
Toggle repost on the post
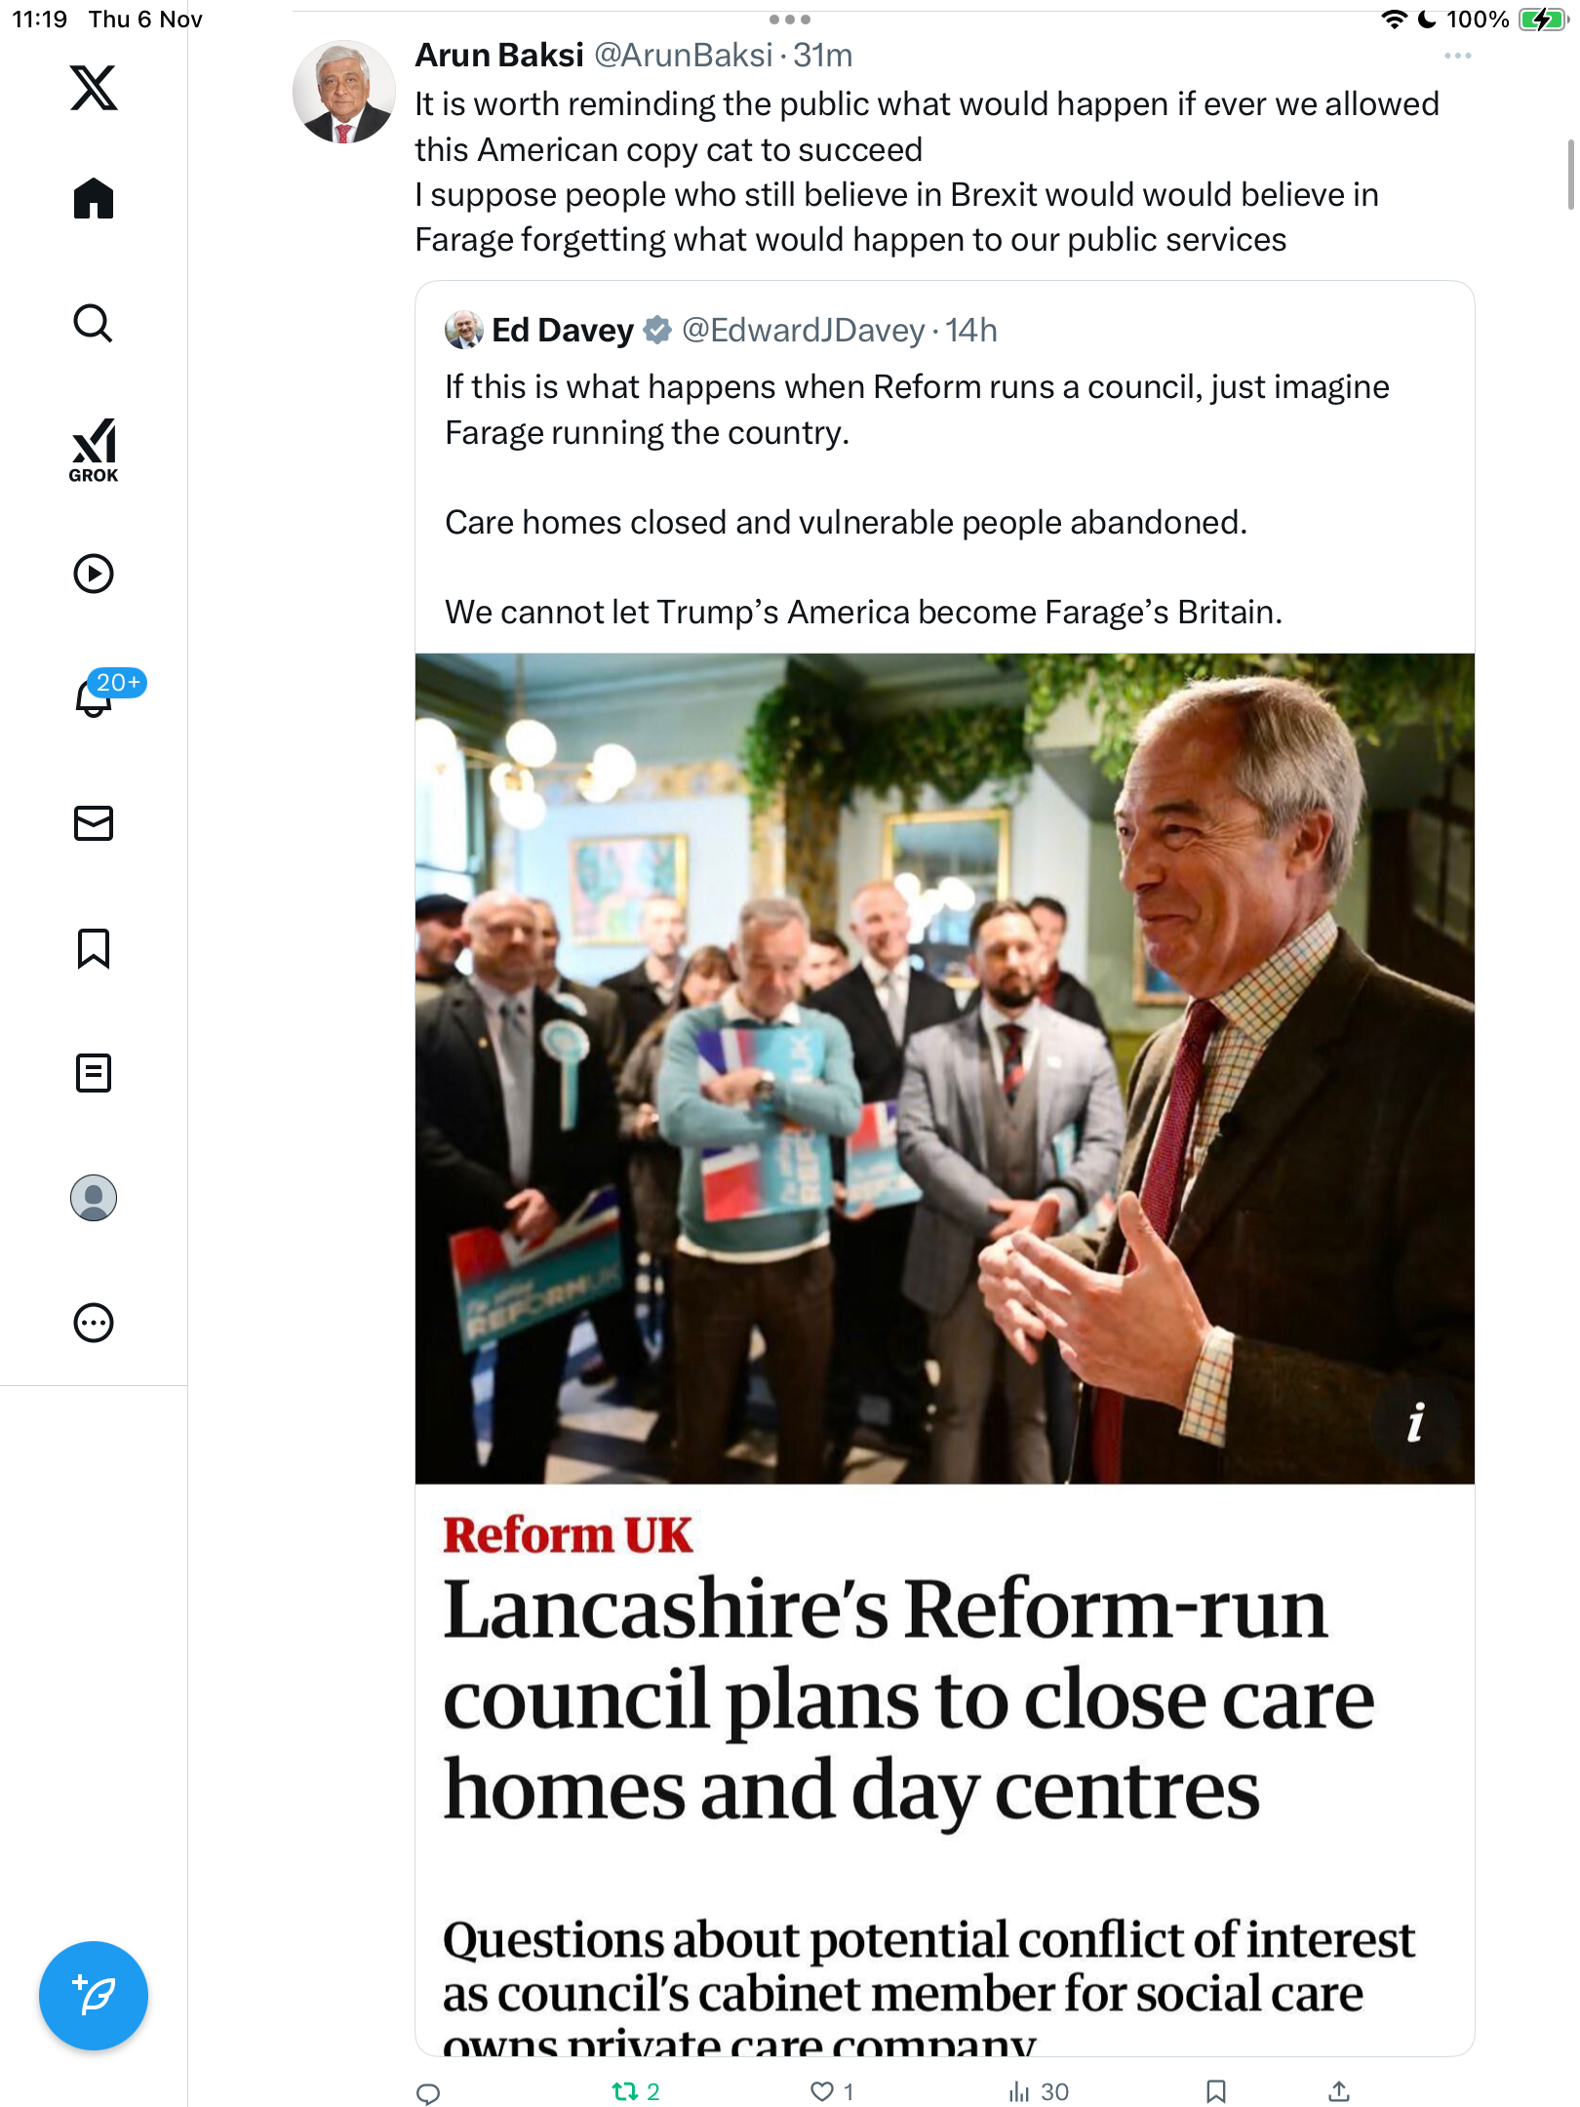pyautogui.click(x=624, y=2091)
